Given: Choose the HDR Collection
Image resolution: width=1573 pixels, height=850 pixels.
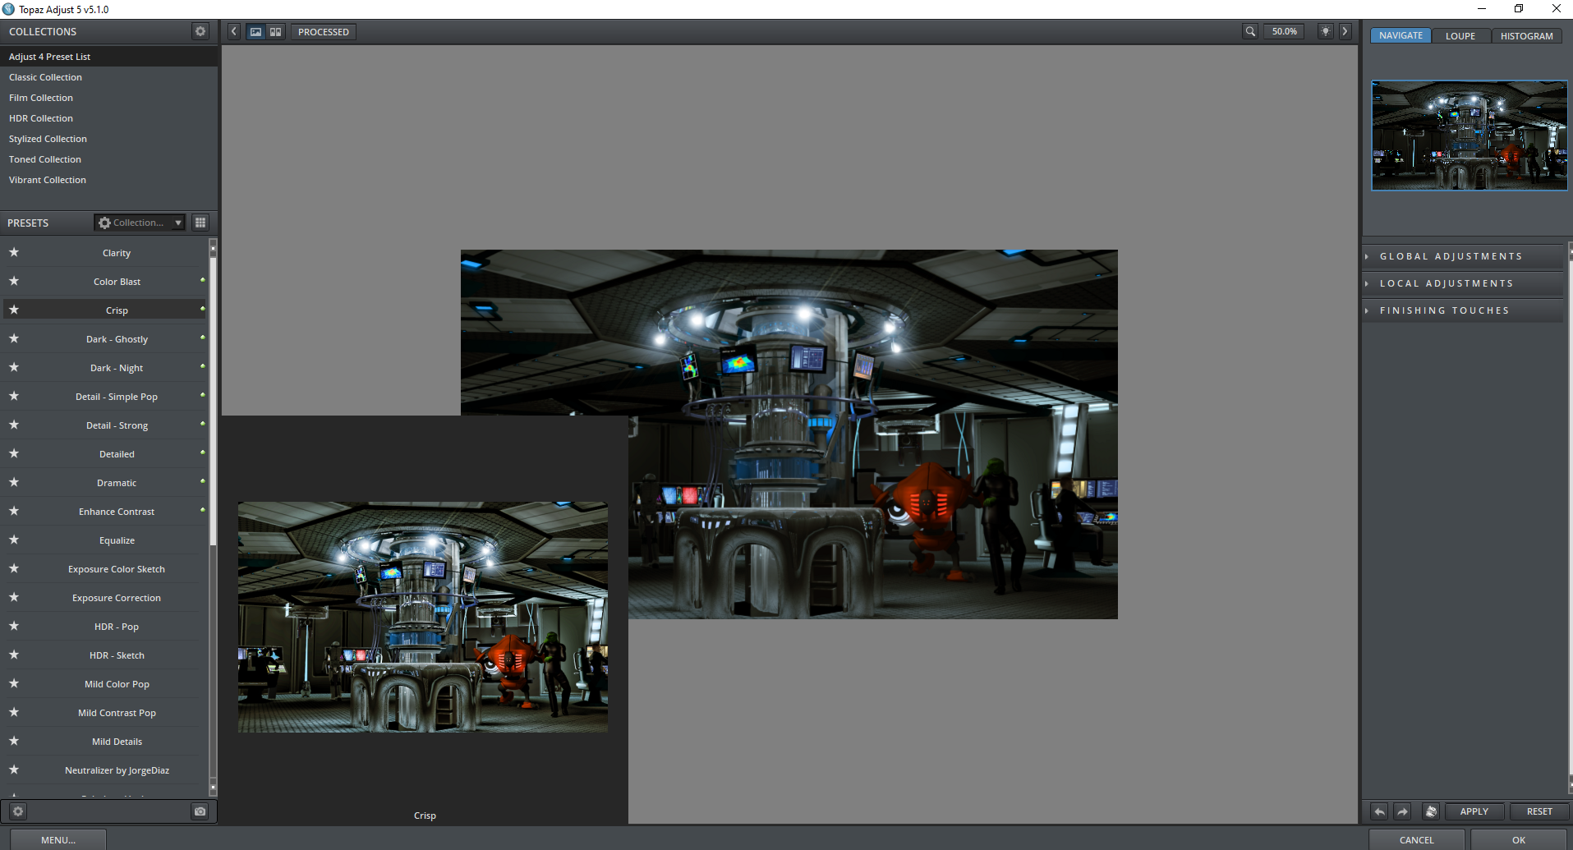Looking at the screenshot, I should (x=108, y=118).
